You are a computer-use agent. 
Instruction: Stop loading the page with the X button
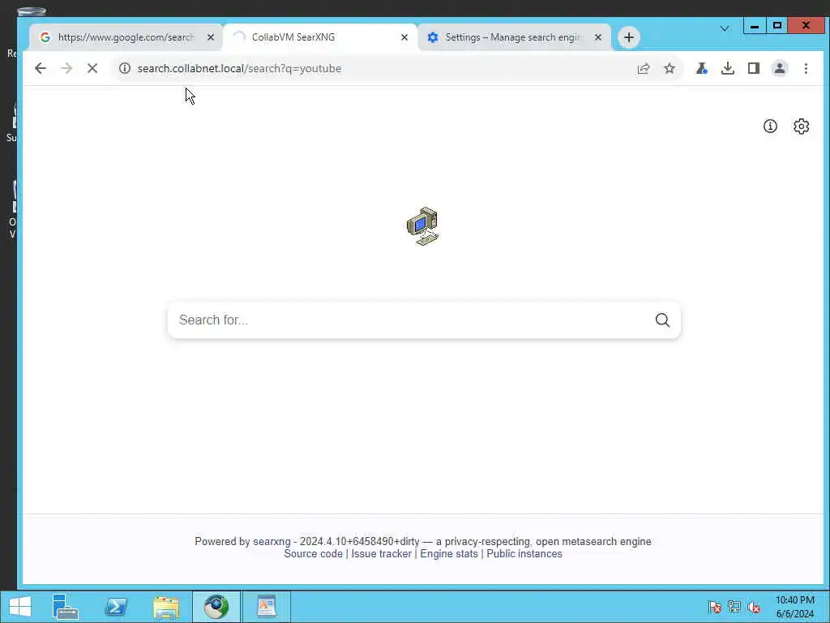click(92, 68)
